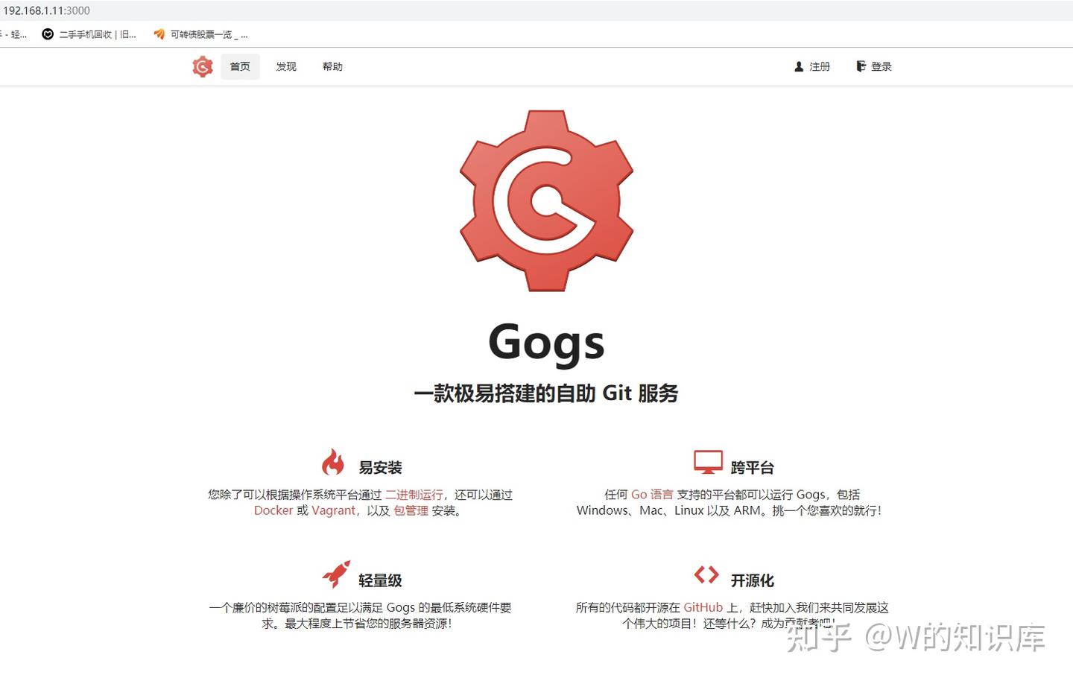
Task: Click the 二手手机回收 bookmark favicon
Action: (x=47, y=34)
